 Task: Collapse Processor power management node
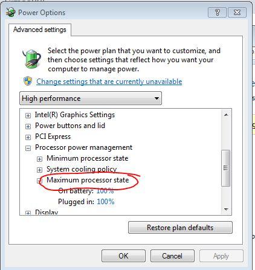pyautogui.click(x=28, y=149)
